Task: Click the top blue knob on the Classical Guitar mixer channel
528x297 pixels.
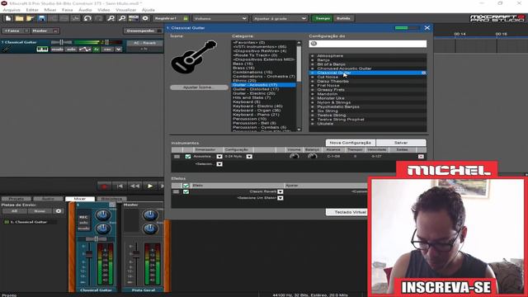Action: (x=103, y=214)
